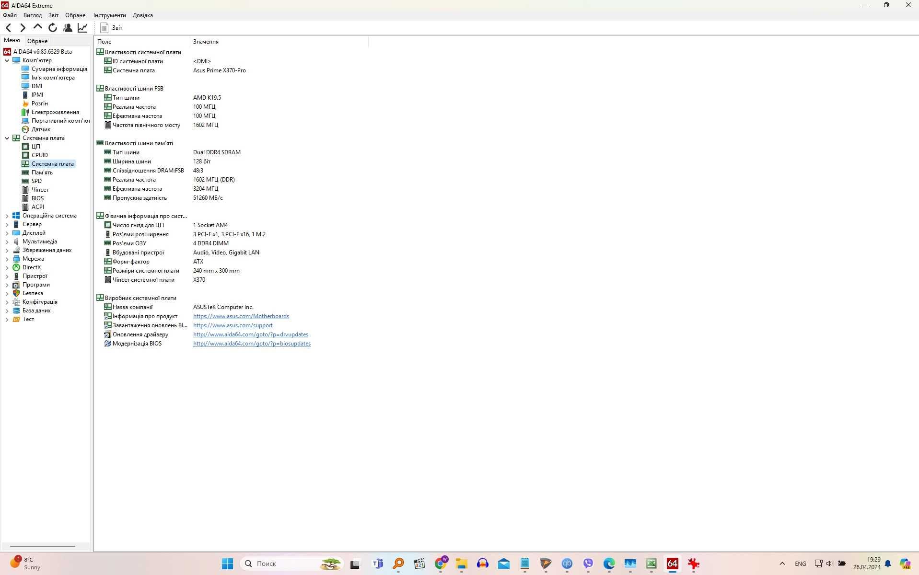Select the Чіпсет tree item
The height and width of the screenshot is (575, 919).
(40, 190)
